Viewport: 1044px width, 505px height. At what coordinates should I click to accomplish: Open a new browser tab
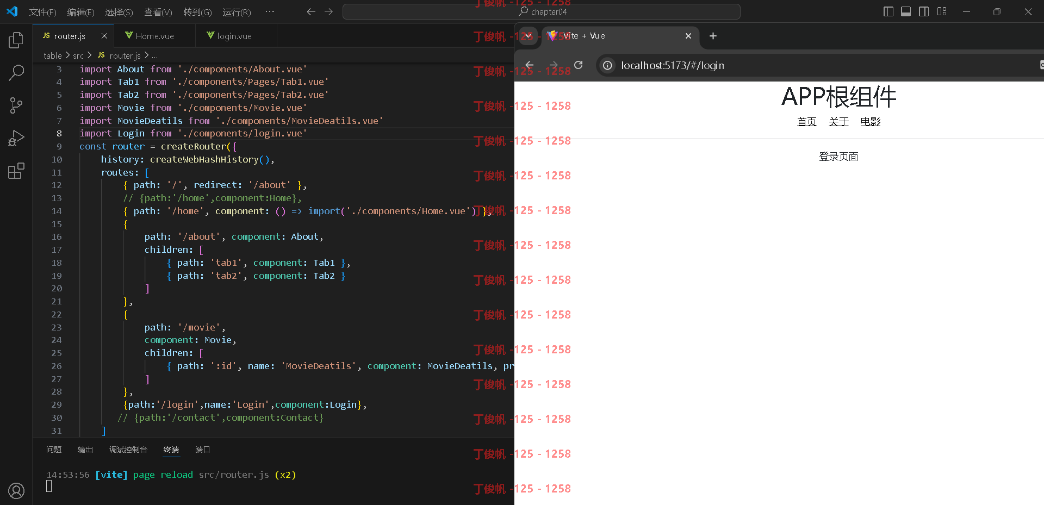tap(713, 36)
